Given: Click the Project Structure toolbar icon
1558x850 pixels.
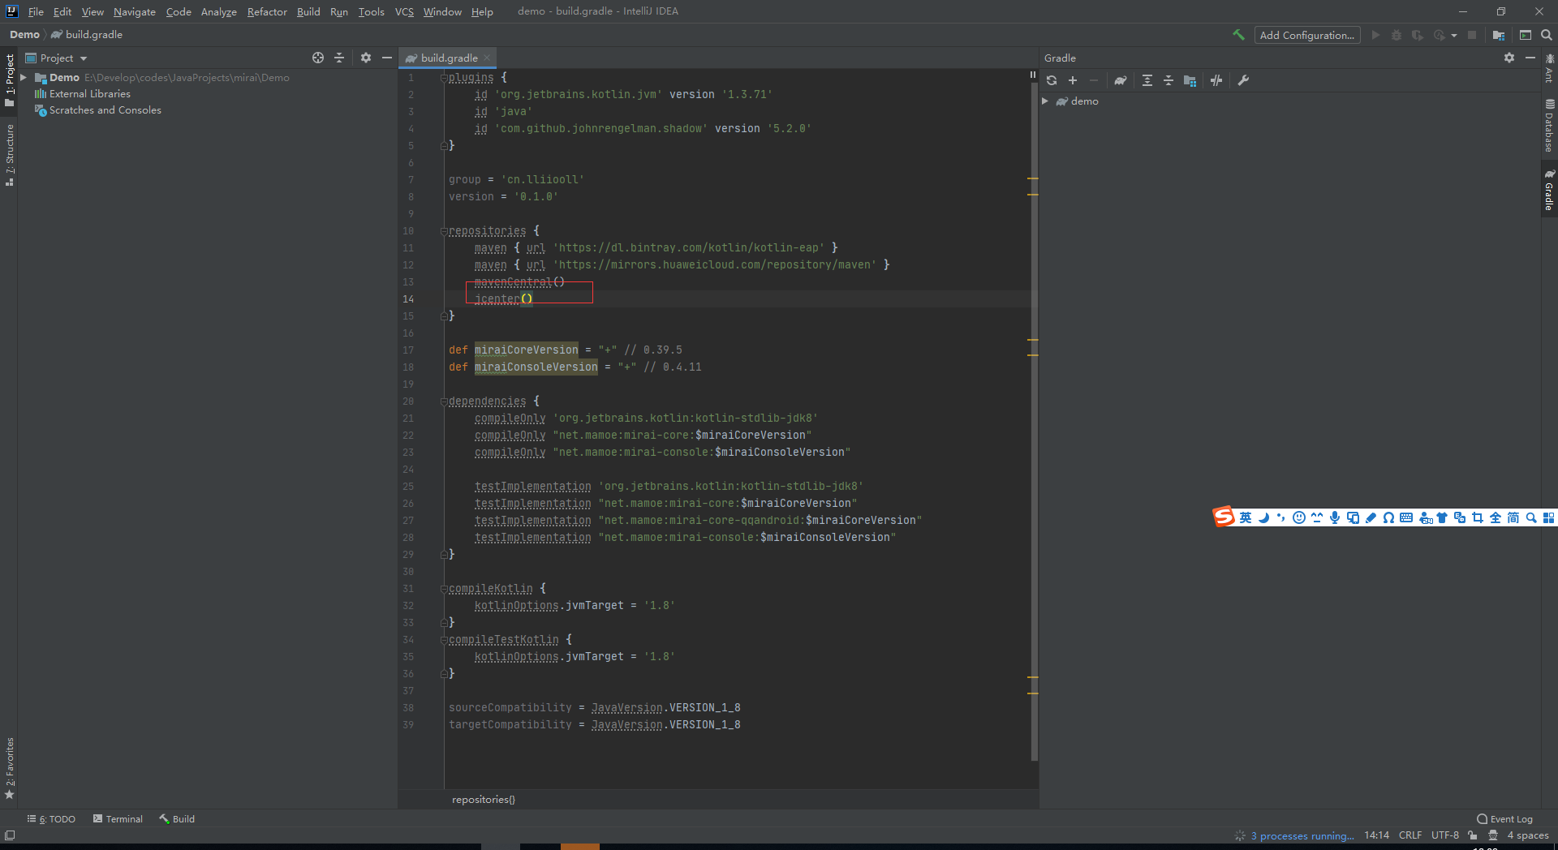Looking at the screenshot, I should [x=1499, y=35].
